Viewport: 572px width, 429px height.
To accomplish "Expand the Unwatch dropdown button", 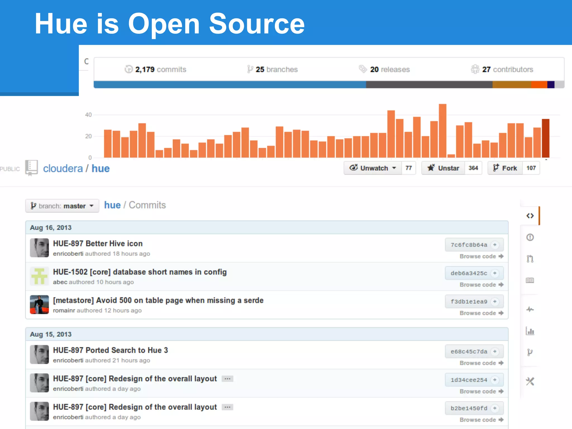I will pos(373,168).
